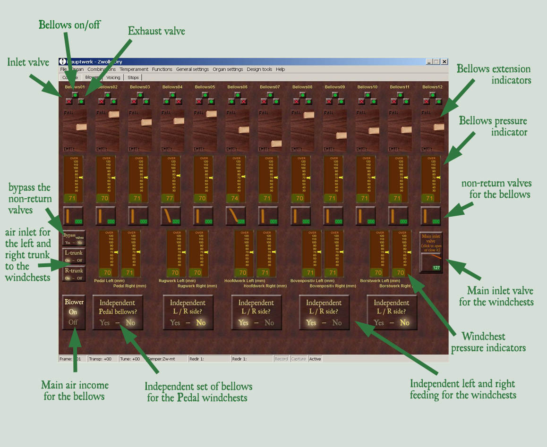Click the Hoofdwerk Right pressure gauge
This screenshot has height=447, width=547.
click(266, 253)
